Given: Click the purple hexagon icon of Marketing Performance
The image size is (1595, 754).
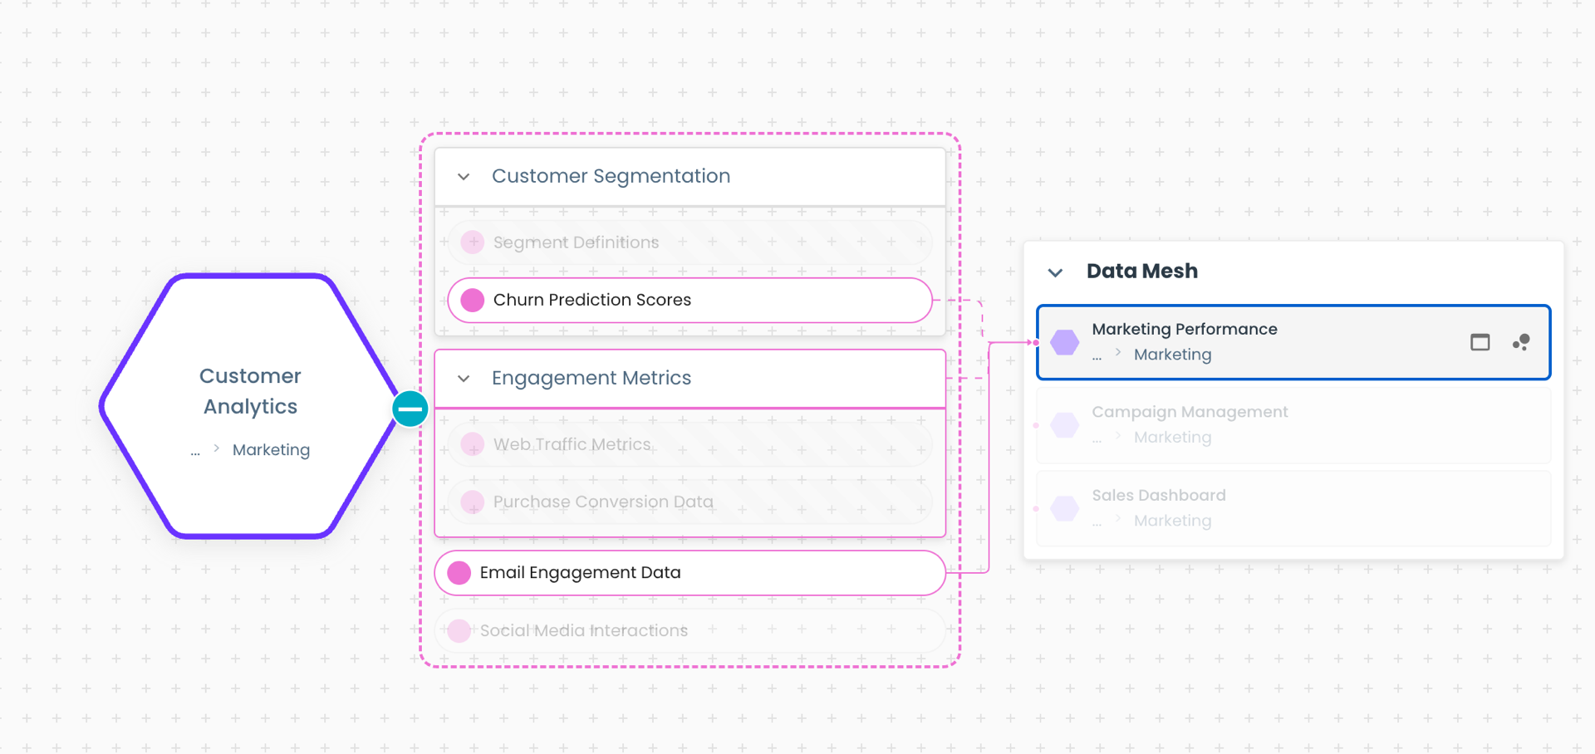Looking at the screenshot, I should [x=1064, y=342].
